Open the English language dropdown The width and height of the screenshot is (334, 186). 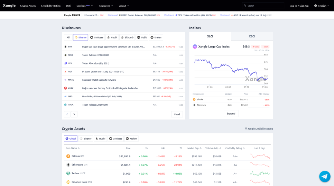pyautogui.click(x=322, y=6)
